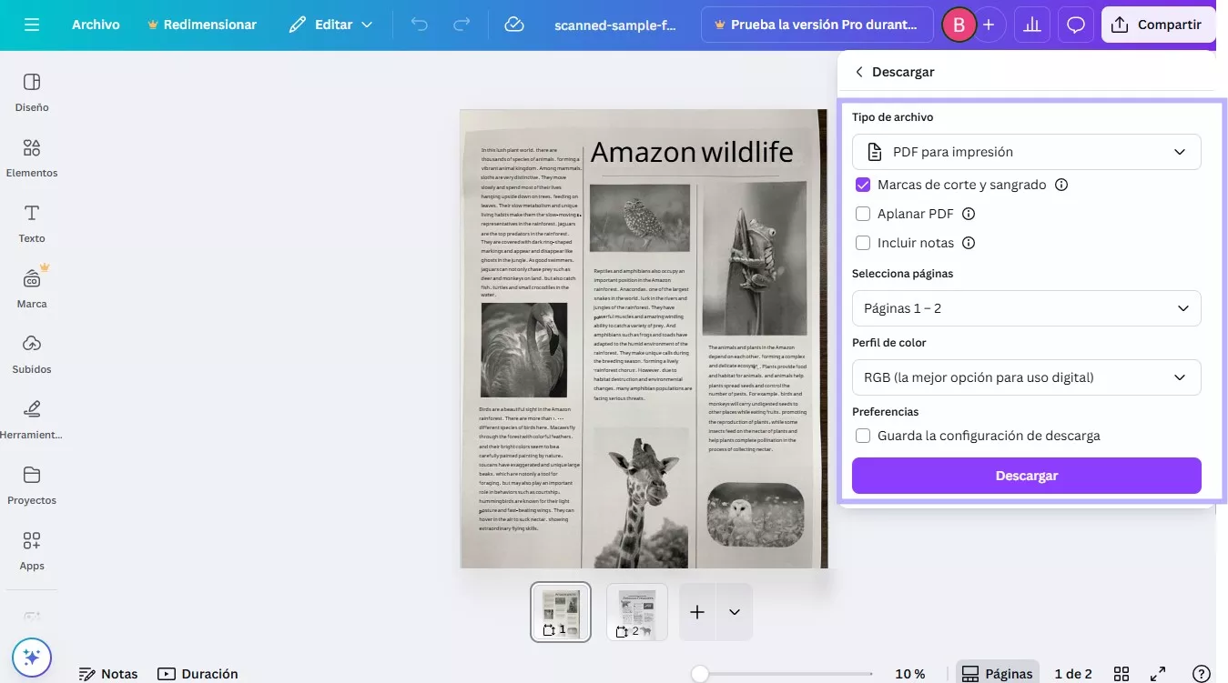The image size is (1228, 683).
Task: Click the Amazon wildlife page canvas
Action: tap(644, 338)
